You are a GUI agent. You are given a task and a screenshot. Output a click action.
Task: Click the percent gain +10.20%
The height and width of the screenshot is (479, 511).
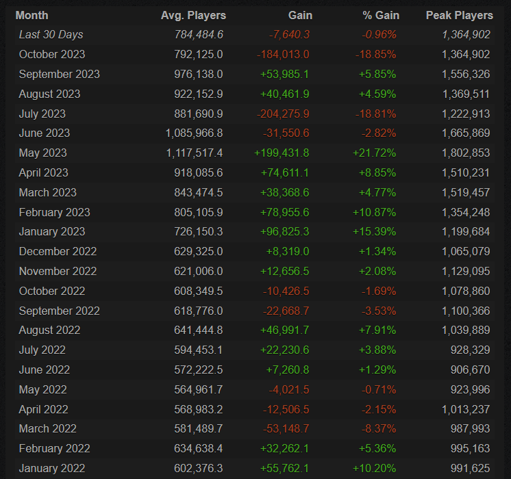375,469
